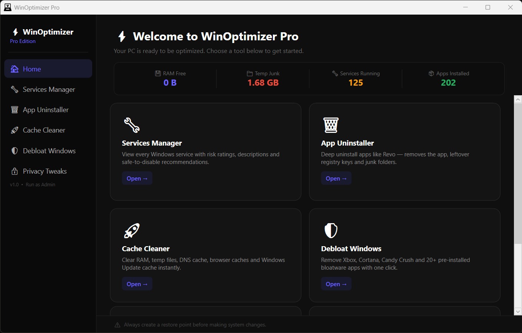Click the shield icon beside Debloat Windows in sidebar
522x333 pixels.
click(x=15, y=151)
